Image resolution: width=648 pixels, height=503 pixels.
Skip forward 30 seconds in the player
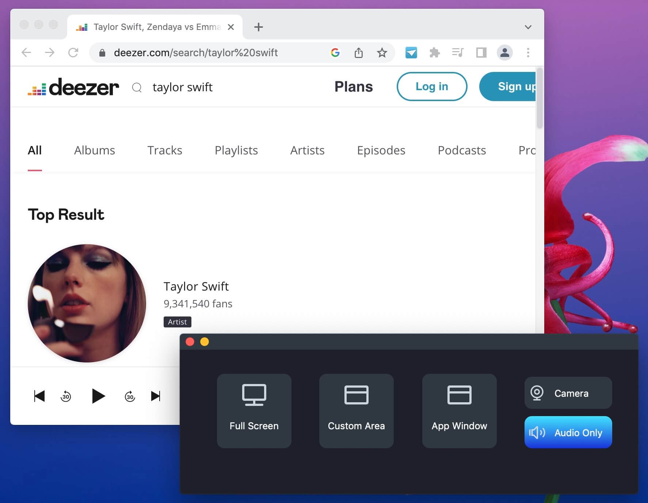[130, 396]
